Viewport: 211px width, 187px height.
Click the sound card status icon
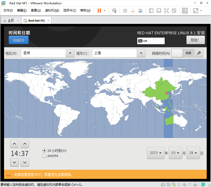point(184,184)
